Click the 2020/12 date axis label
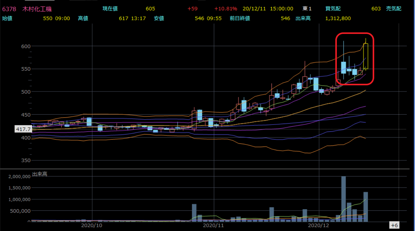Viewport: 415px width, 231px height. coord(318,225)
